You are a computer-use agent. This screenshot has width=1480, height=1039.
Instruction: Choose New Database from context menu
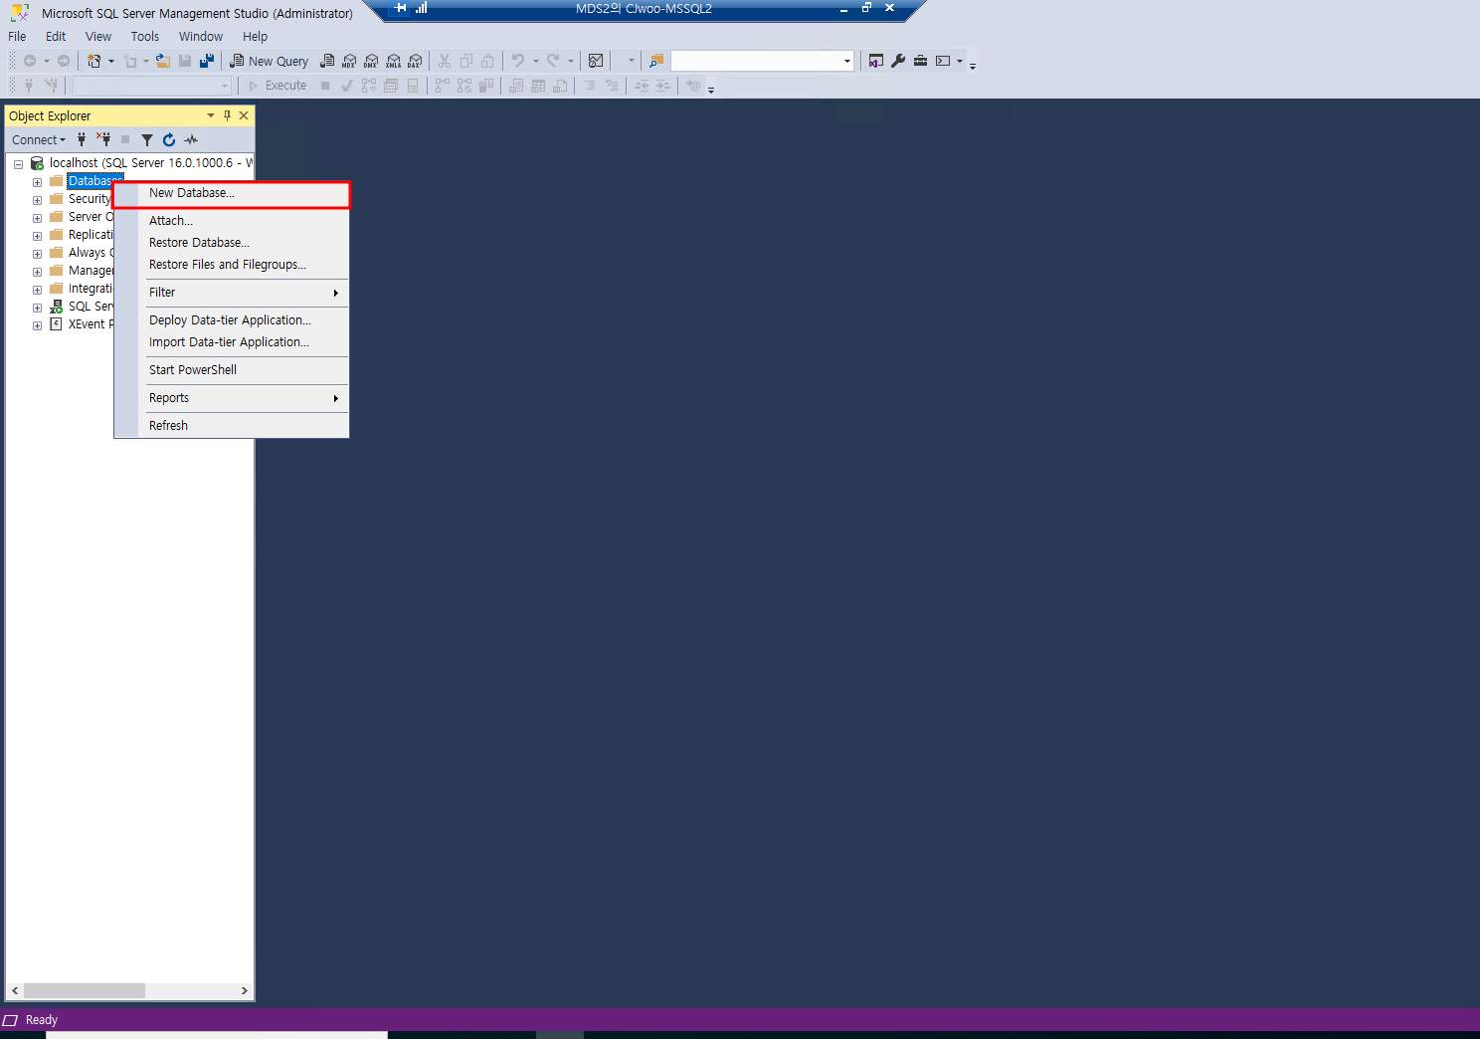point(232,193)
